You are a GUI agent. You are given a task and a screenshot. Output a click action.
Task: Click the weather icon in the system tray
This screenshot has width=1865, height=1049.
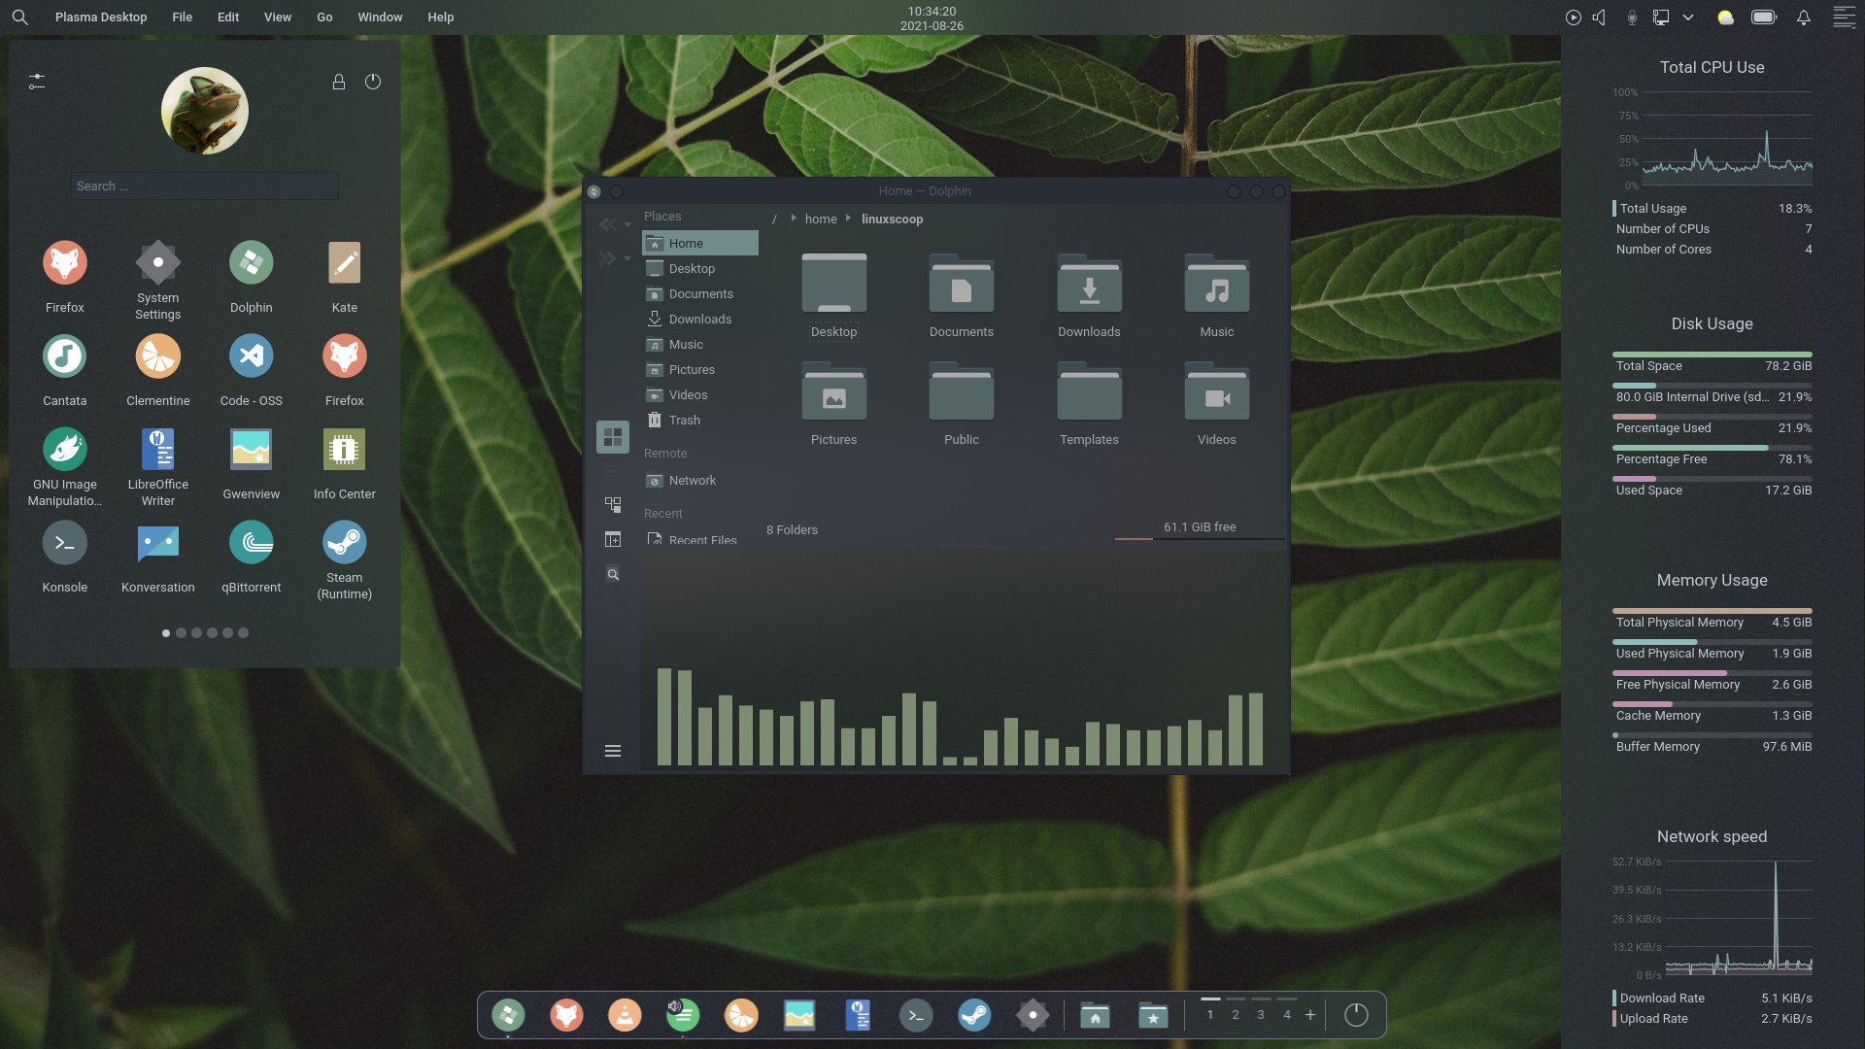click(1725, 17)
